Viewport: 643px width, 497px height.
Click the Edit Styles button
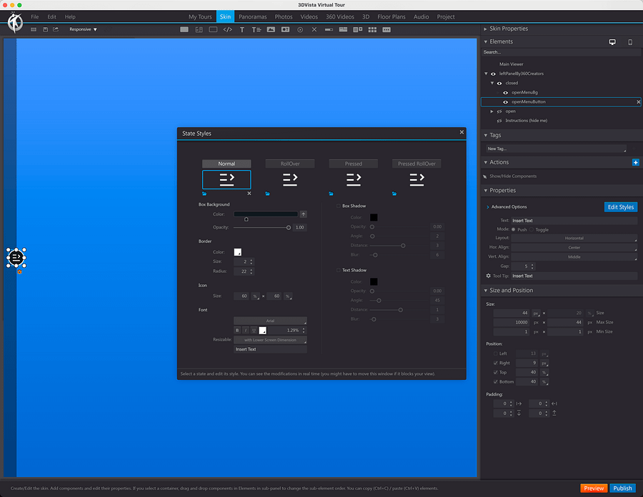pos(620,207)
